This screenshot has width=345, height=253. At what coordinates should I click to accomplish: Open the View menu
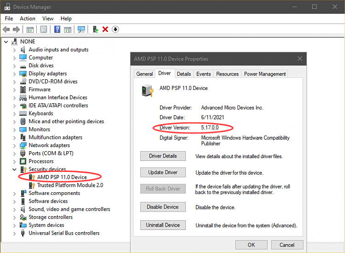[x=48, y=18]
